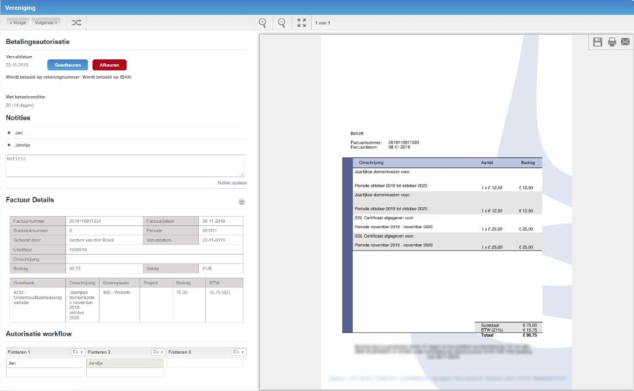This screenshot has height=391, width=634.
Task: Click the Autorisatie workflow heading
Action: tap(38, 333)
